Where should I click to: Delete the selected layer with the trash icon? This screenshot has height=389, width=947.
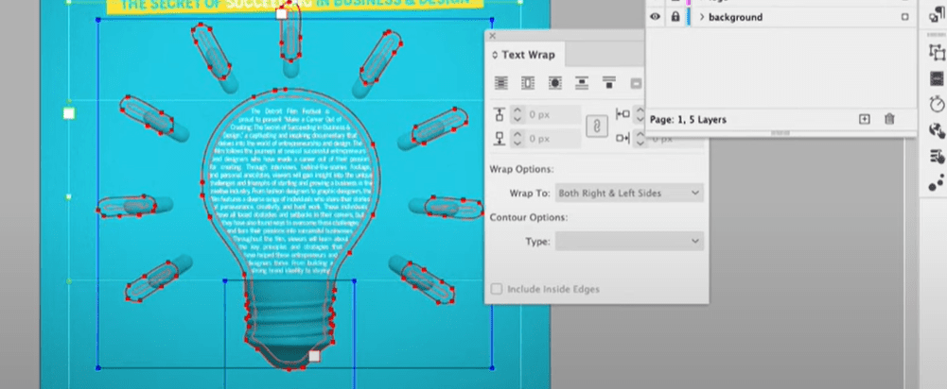coord(889,119)
